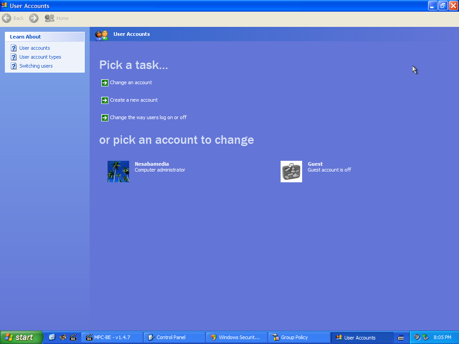Image resolution: width=459 pixels, height=344 pixels.
Task: Click the green arrow beside Change an account
Action: coord(105,83)
